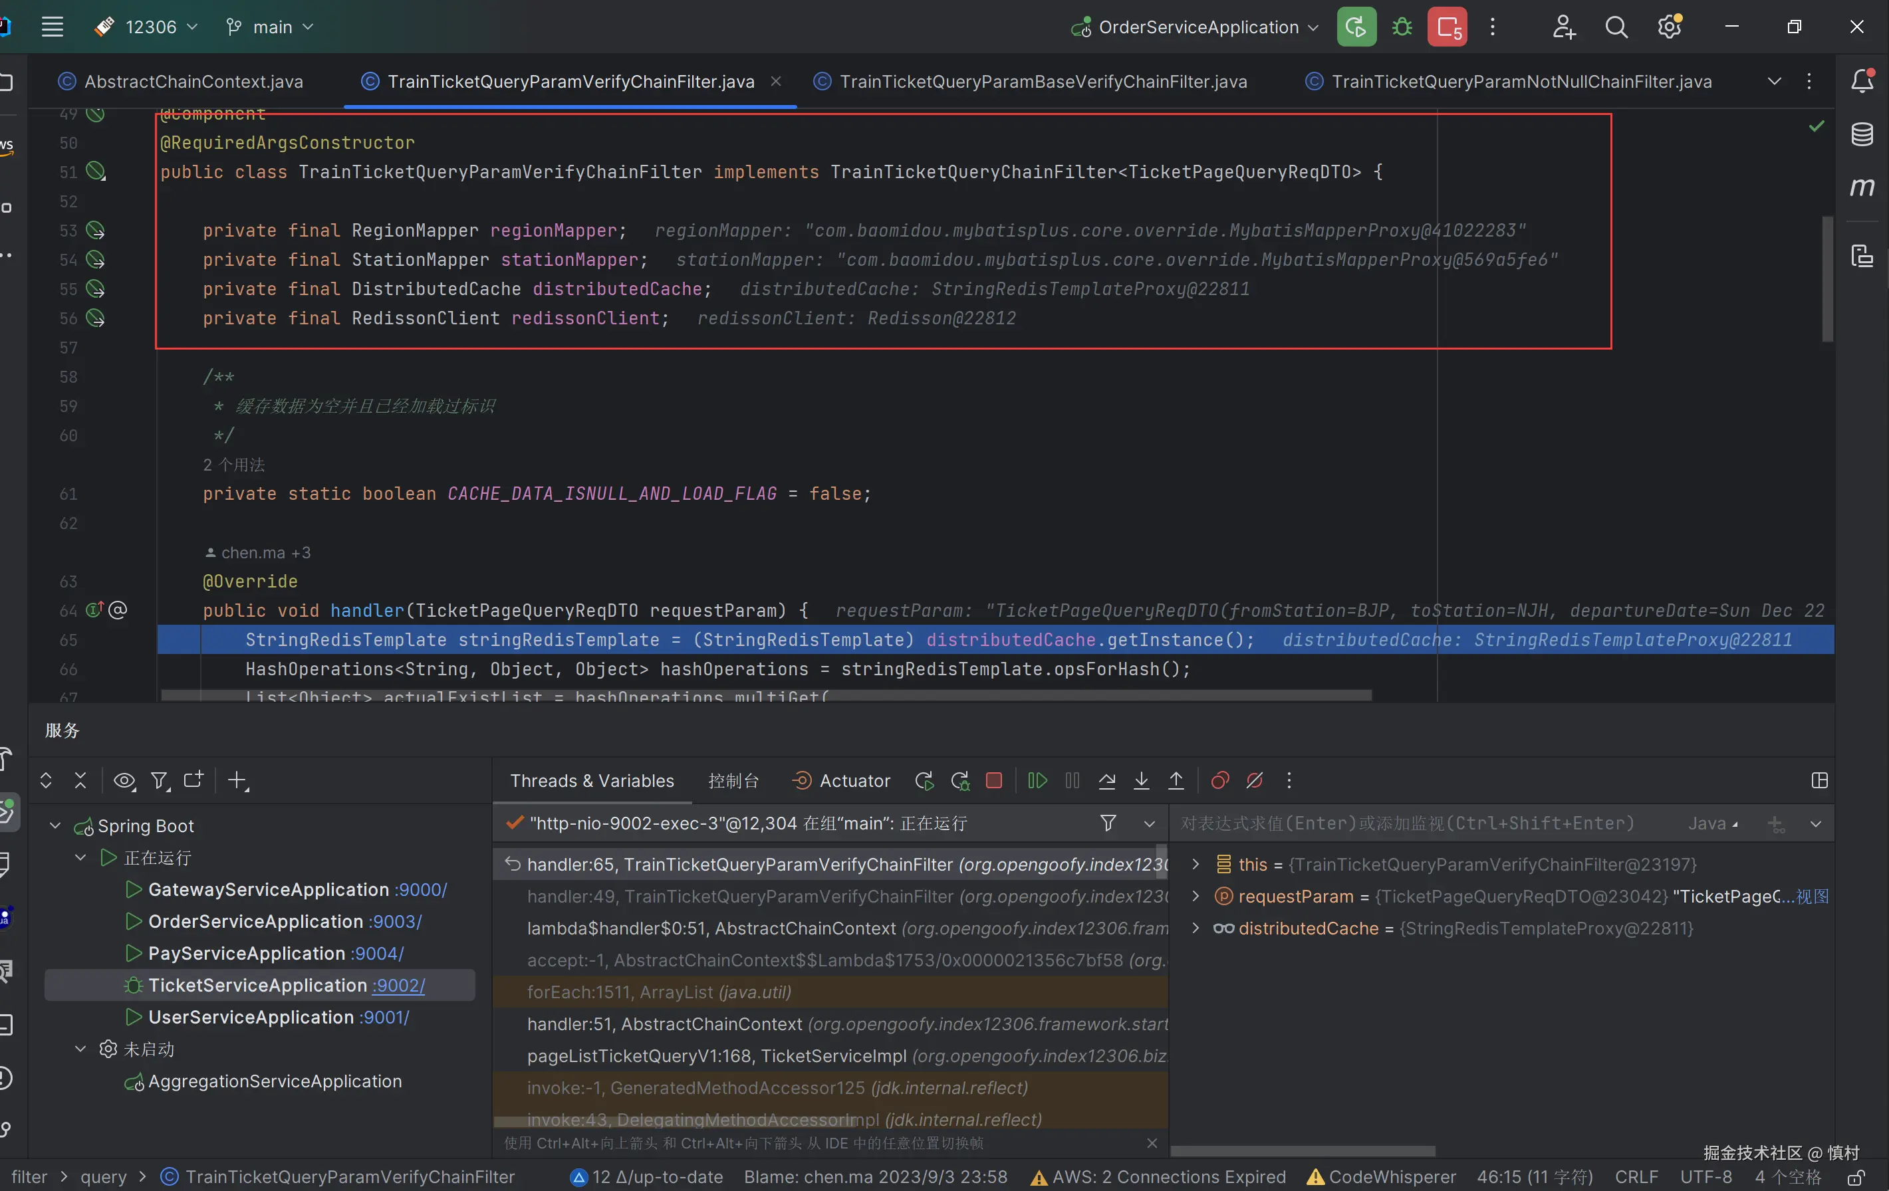
Task: Open the 9002 port link
Action: (398, 986)
